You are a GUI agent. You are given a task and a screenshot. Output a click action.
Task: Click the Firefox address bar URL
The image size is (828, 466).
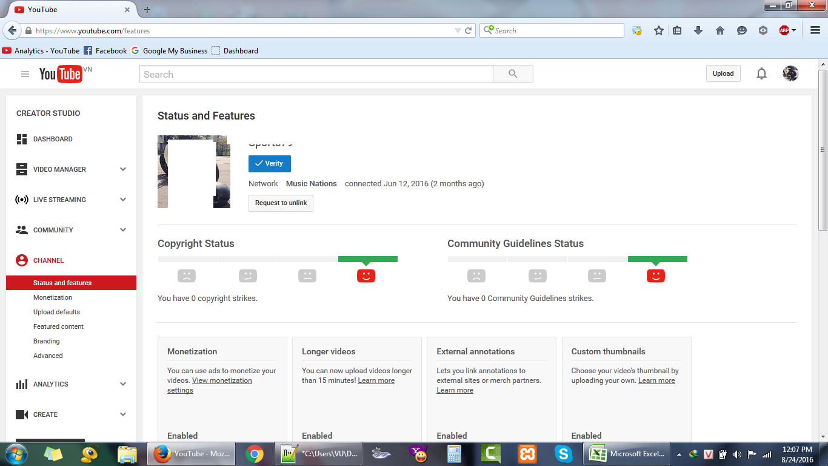click(x=93, y=30)
